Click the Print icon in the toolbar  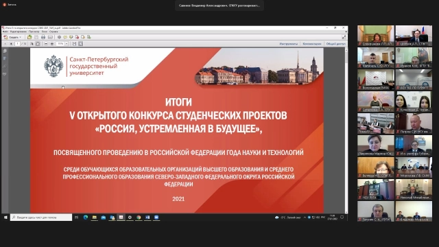43,37
